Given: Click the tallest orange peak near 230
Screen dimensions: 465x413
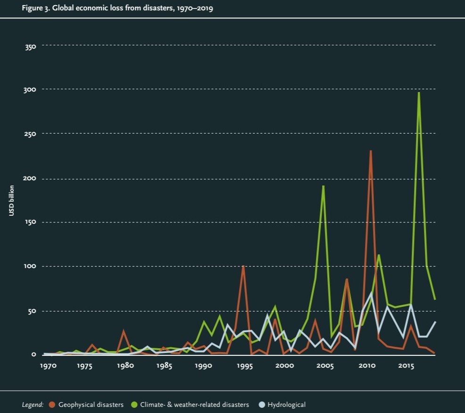Looking at the screenshot, I should point(371,151).
